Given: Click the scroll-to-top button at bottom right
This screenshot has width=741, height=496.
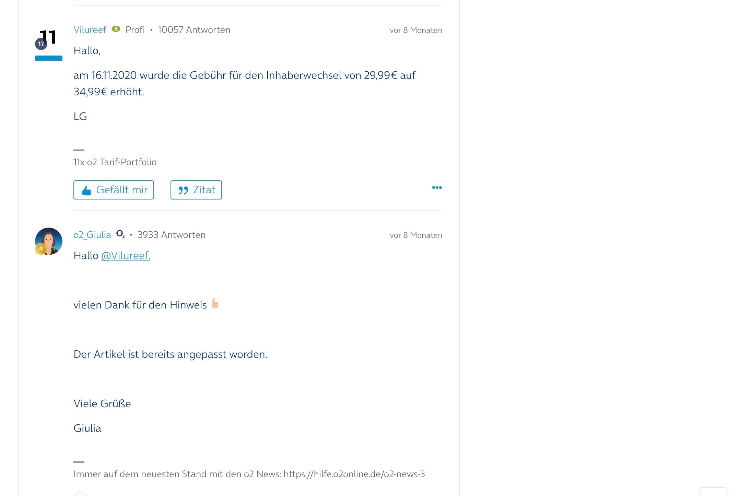Looking at the screenshot, I should pyautogui.click(x=713, y=492).
